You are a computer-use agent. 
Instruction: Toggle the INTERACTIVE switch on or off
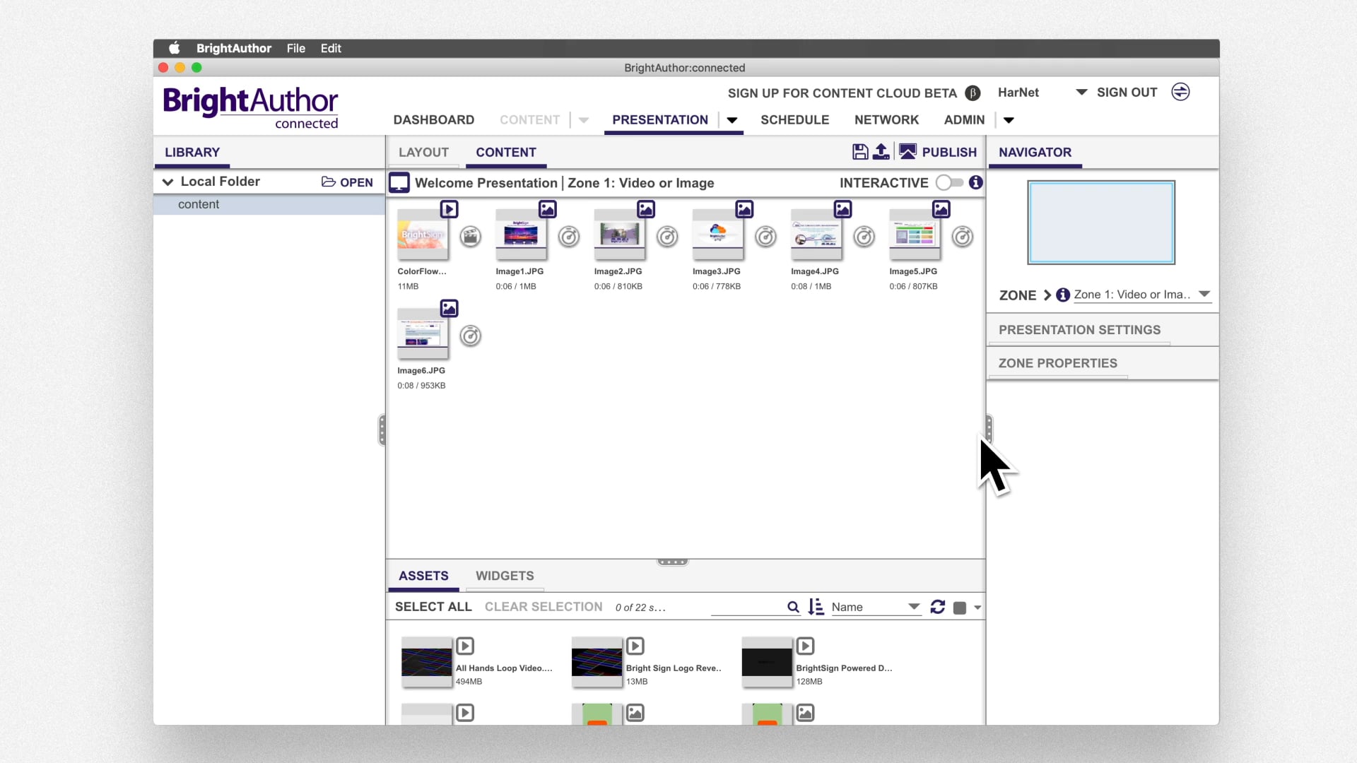(x=948, y=182)
